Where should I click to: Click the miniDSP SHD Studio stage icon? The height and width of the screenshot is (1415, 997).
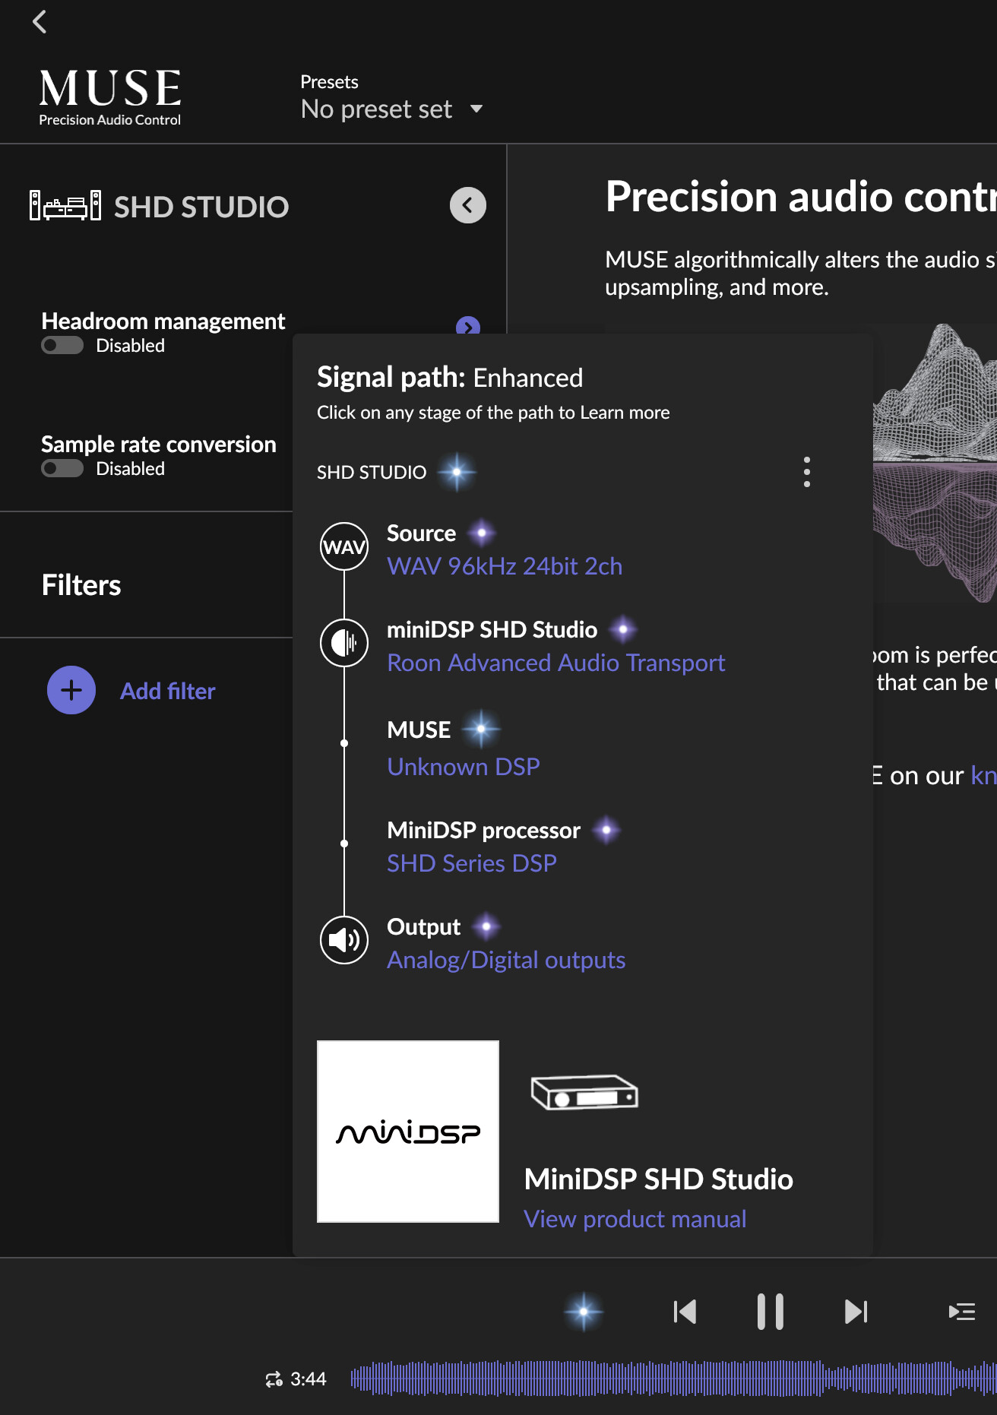coord(344,643)
